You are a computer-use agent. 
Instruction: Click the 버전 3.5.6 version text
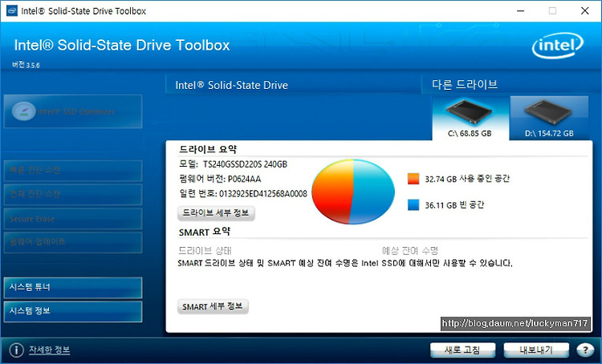pyautogui.click(x=26, y=65)
